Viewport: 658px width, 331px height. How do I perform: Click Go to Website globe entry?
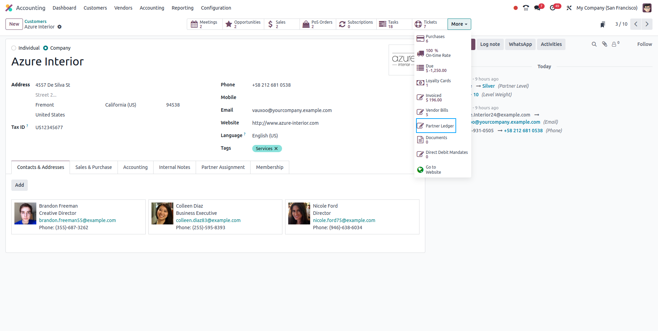(442, 170)
